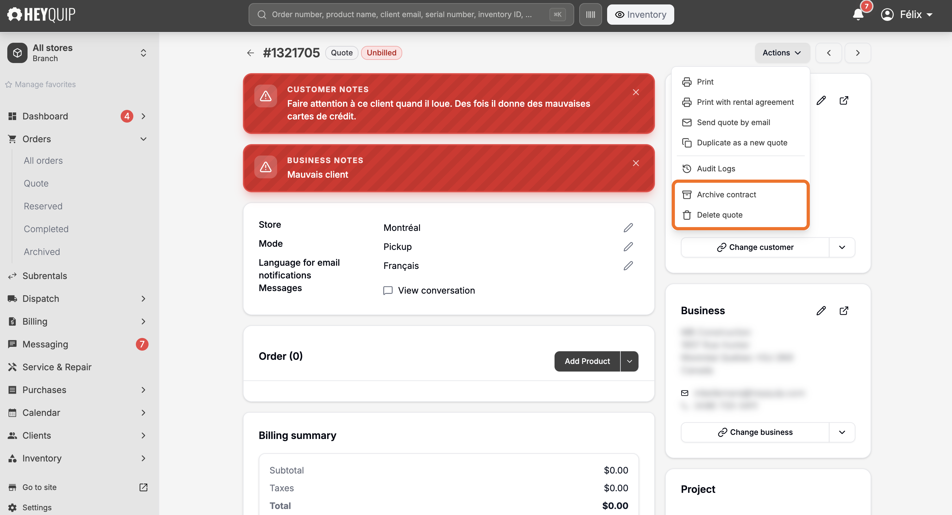Edit the Mode Pickup pencil icon
Image resolution: width=952 pixels, height=515 pixels.
click(628, 247)
